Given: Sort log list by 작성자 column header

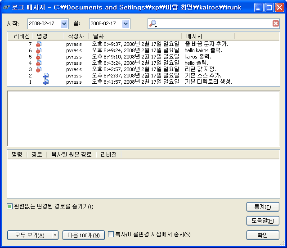Looking at the screenshot, I should 76,36.
